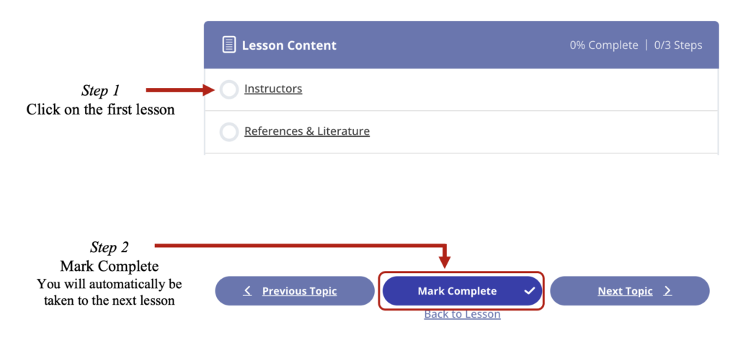The image size is (738, 353).
Task: Go to the Previous Topic
Action: 299,291
